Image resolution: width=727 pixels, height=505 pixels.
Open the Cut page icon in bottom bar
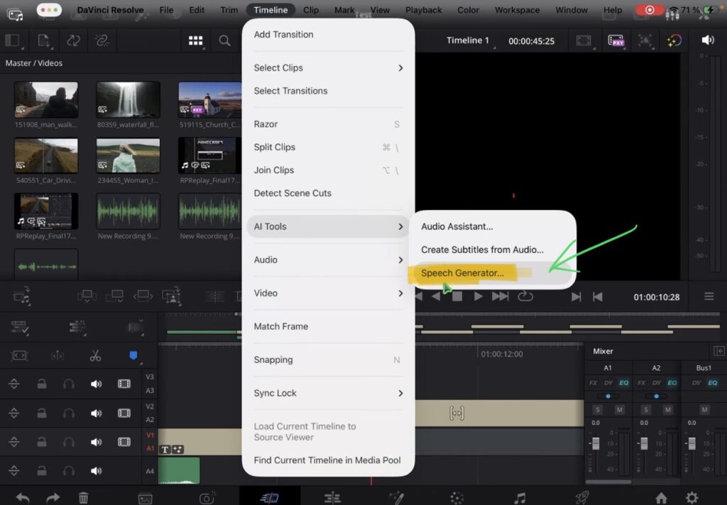[x=269, y=498]
